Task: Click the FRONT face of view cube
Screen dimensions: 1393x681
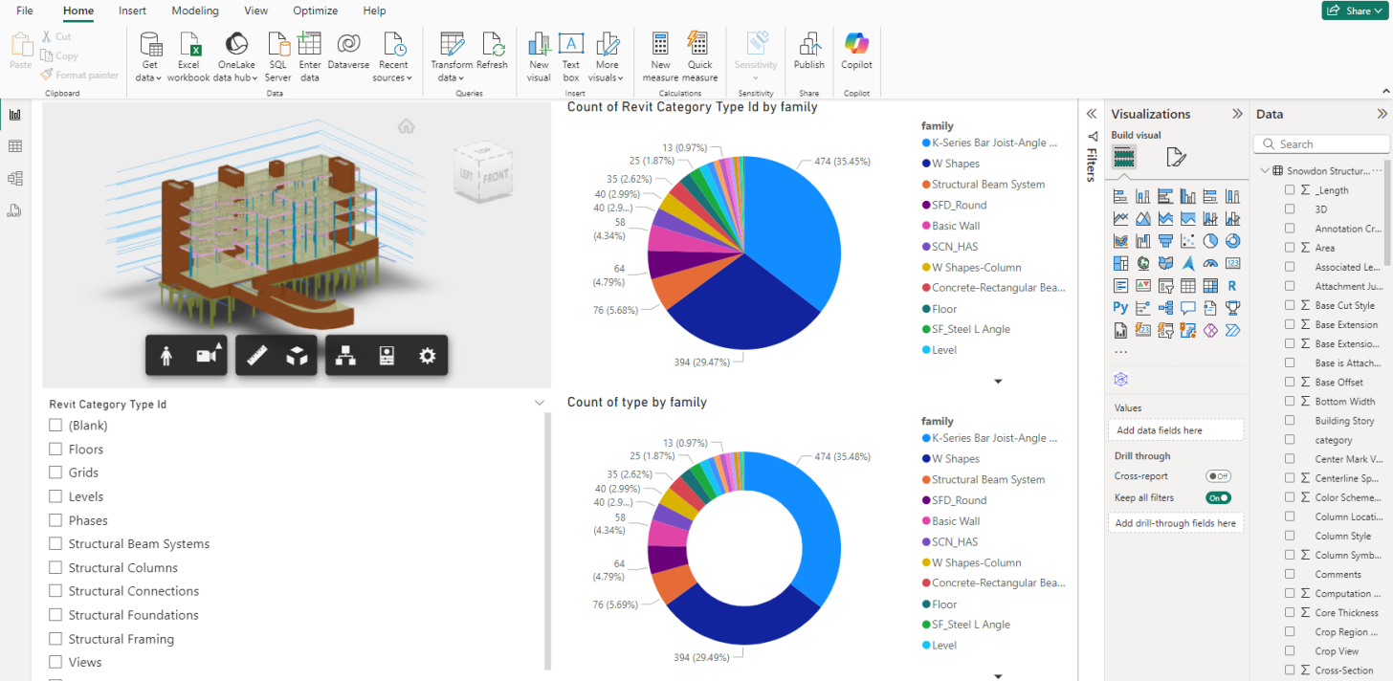Action: (x=497, y=177)
